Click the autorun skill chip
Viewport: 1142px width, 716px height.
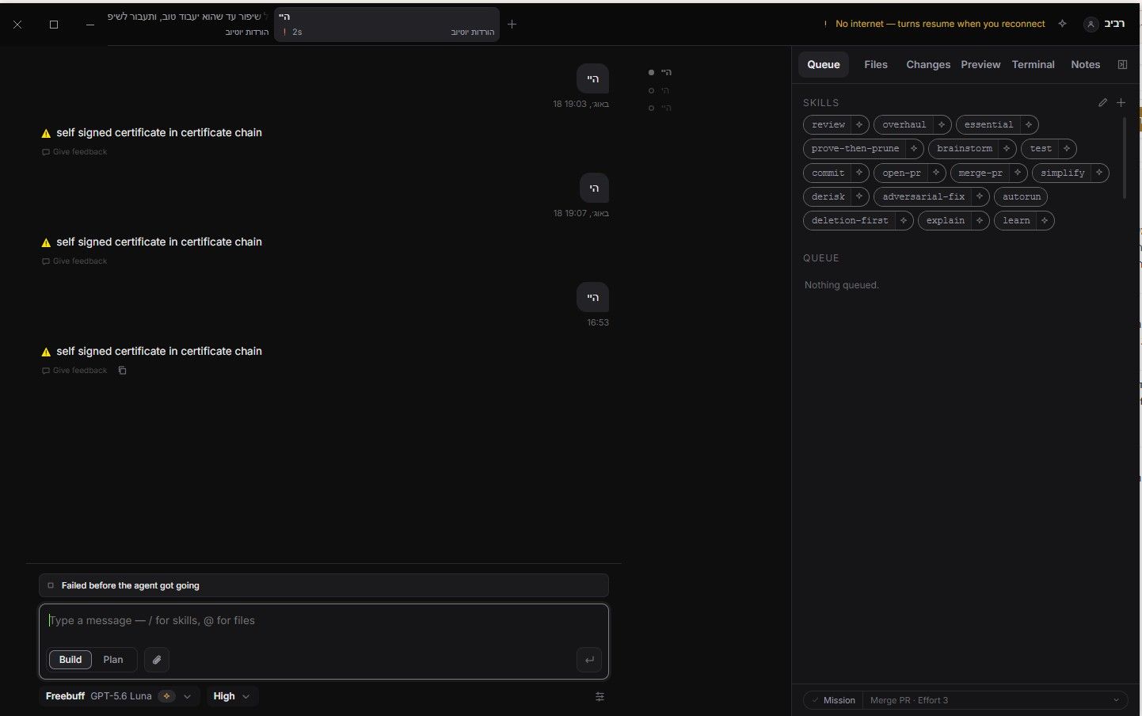pos(1021,196)
